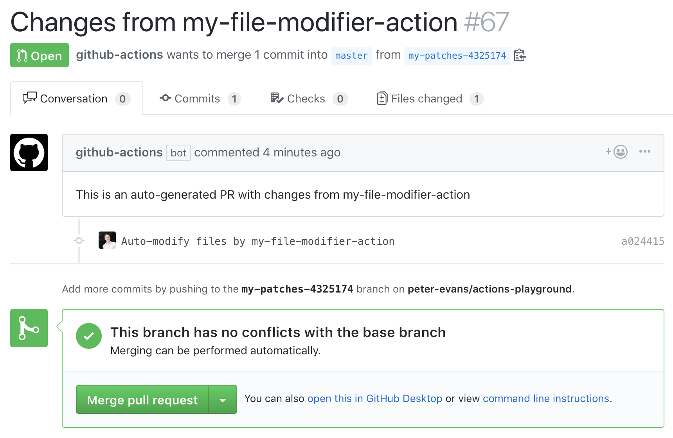Select the Commits tab commit icon
Screen dimensions: 673x438
pyautogui.click(x=166, y=98)
